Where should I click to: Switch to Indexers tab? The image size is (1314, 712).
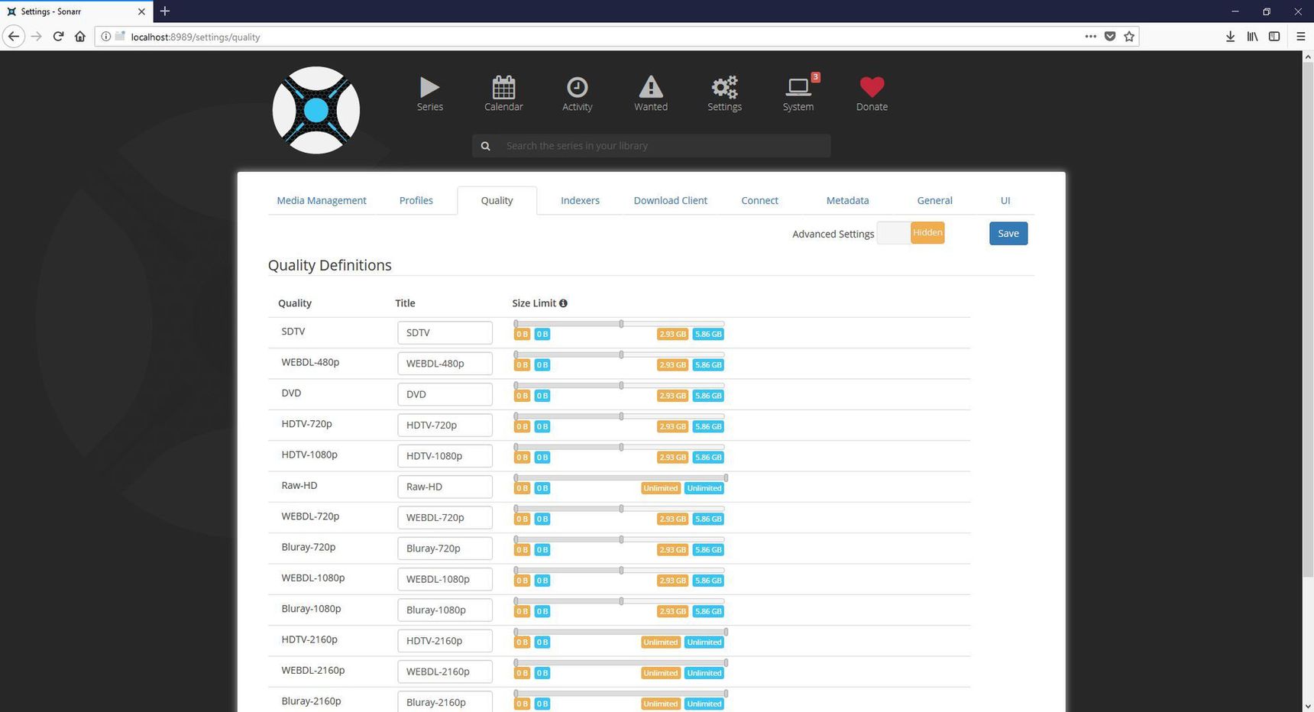pos(580,200)
